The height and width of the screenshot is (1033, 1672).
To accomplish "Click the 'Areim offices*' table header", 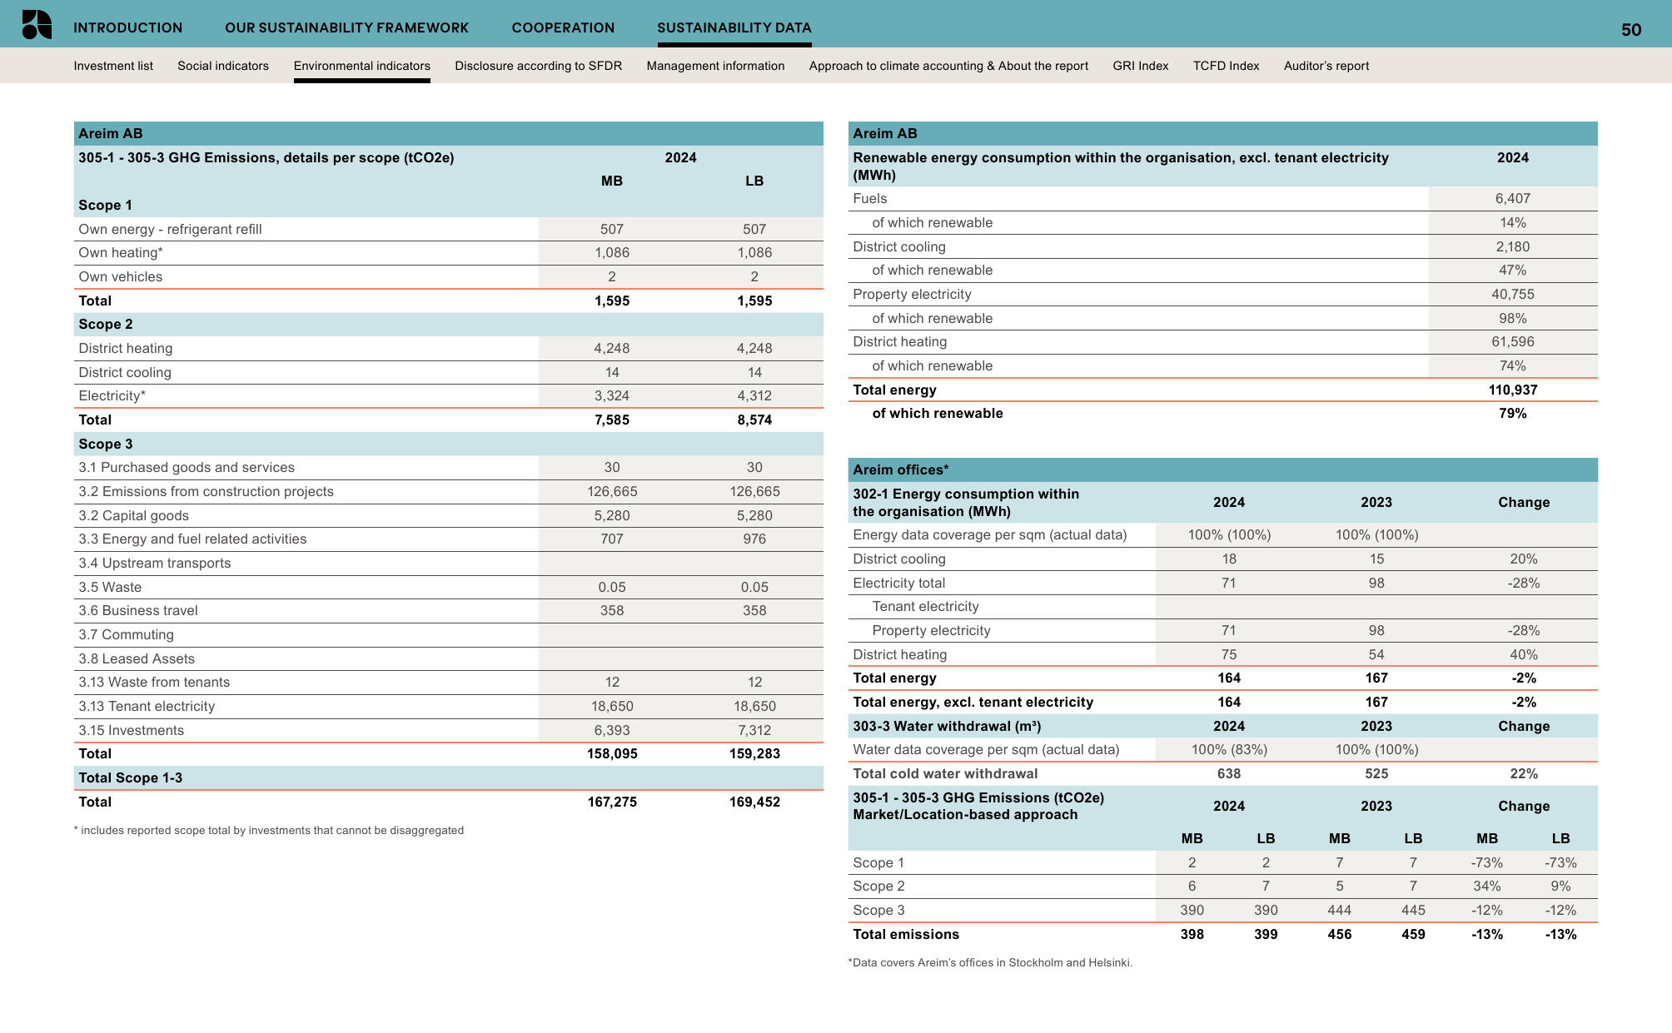I will [x=901, y=469].
